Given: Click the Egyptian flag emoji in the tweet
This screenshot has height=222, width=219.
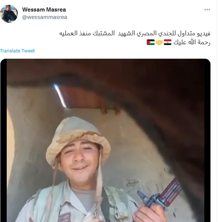Looking at the screenshot, I should click(x=168, y=42).
